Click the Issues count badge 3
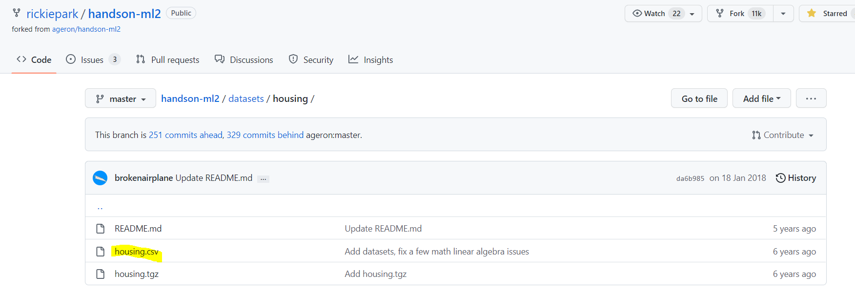The image size is (855, 294). coord(115,59)
